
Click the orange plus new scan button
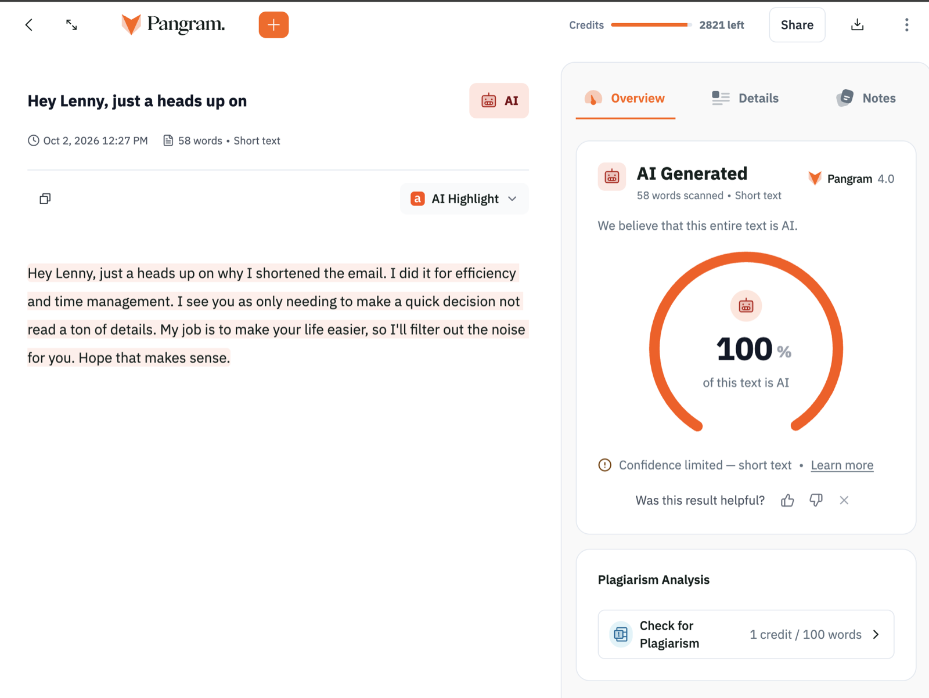click(x=273, y=25)
